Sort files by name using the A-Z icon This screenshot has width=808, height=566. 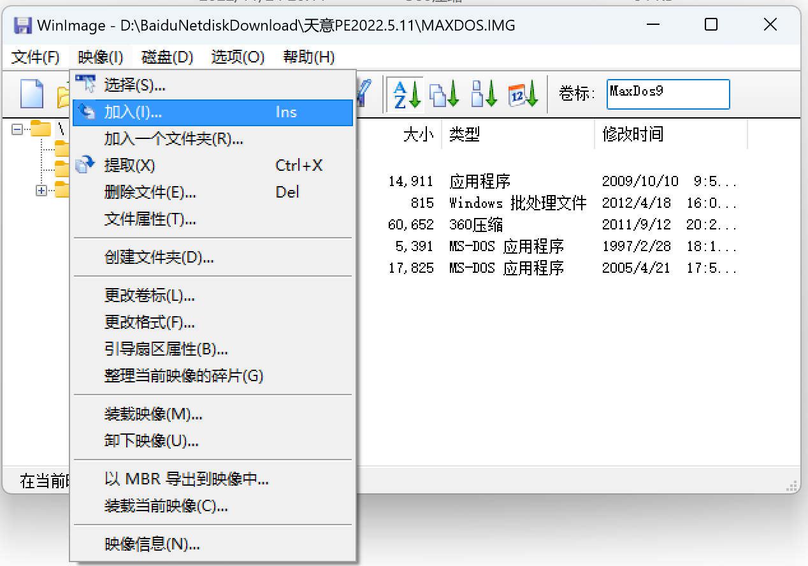point(405,94)
